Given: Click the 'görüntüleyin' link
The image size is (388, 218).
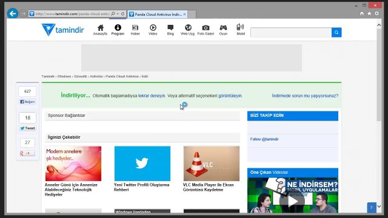Looking at the screenshot, I should 230,96.
